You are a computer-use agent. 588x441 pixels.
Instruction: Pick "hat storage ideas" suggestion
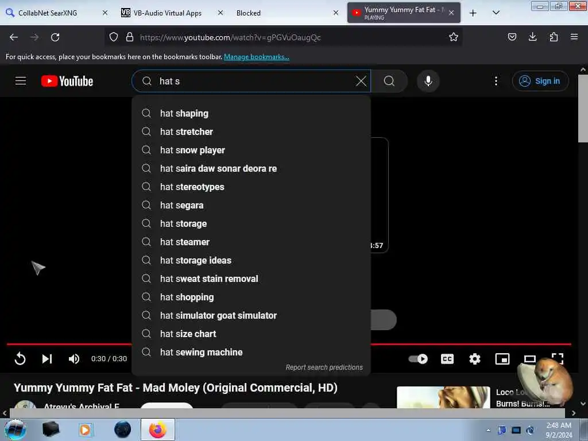(x=252, y=260)
